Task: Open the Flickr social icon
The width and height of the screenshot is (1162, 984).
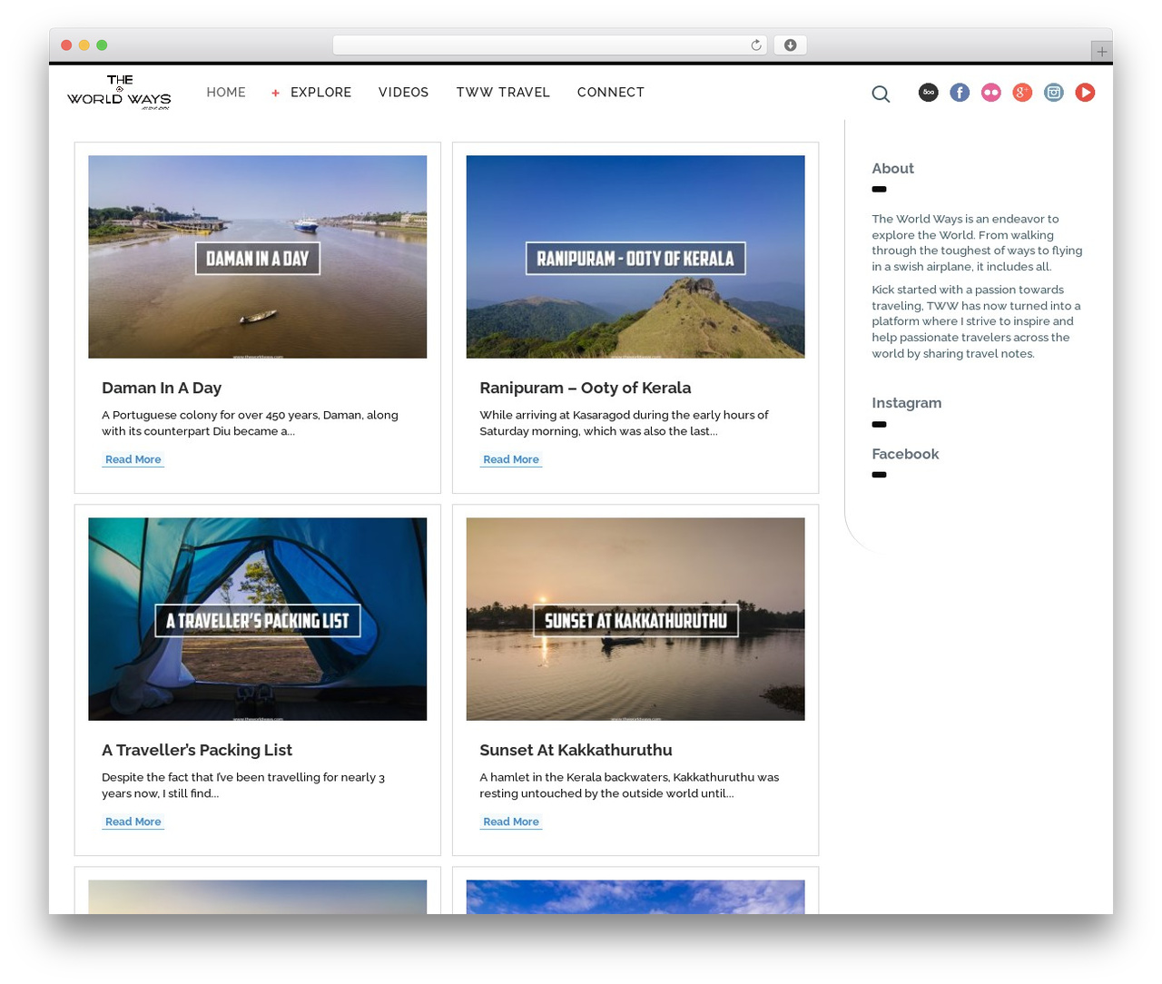Action: click(990, 93)
